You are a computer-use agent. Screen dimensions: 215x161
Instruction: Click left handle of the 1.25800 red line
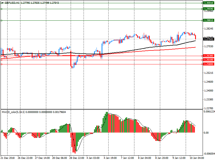pyautogui.click(x=2, y=64)
